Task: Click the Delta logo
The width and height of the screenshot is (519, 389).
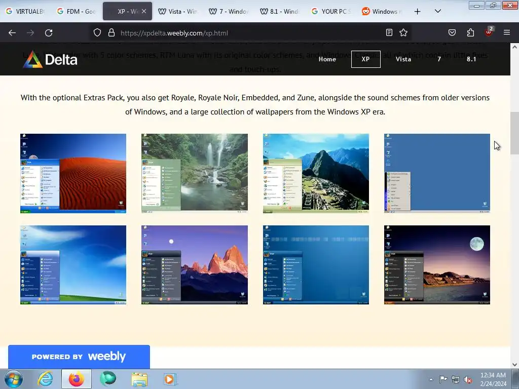Action: tap(50, 60)
